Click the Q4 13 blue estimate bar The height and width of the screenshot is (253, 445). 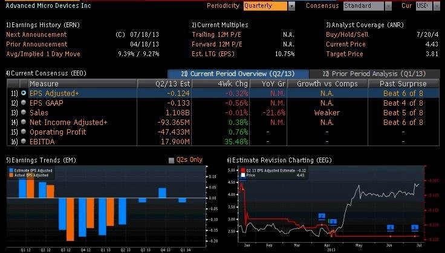(162, 193)
